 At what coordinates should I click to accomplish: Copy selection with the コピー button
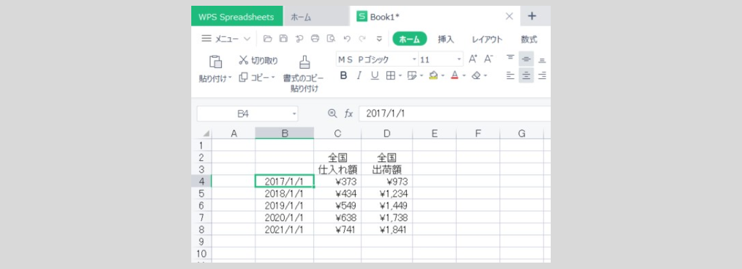coord(254,77)
